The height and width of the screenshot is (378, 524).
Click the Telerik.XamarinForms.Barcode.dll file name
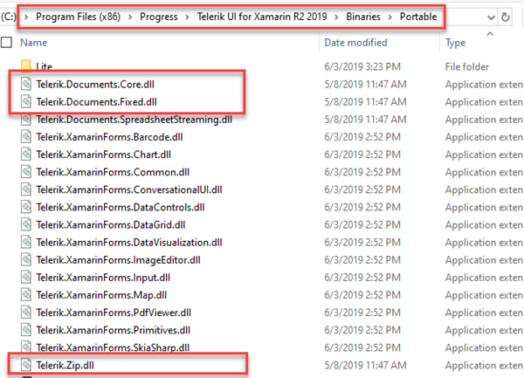click(110, 137)
